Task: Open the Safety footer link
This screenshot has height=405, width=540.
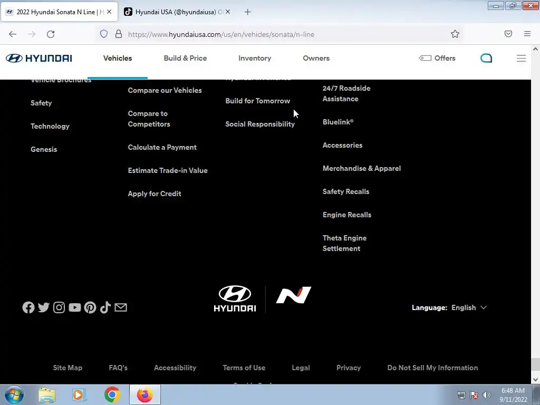Action: [x=41, y=103]
